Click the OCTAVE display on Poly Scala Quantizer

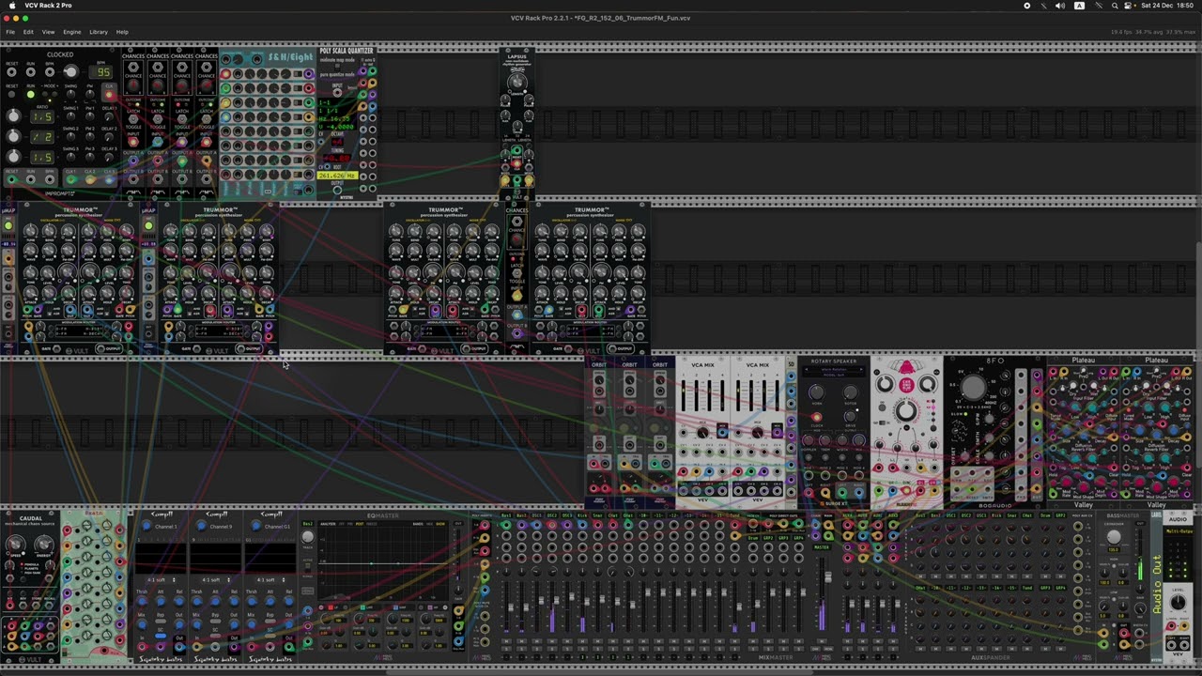tap(337, 142)
